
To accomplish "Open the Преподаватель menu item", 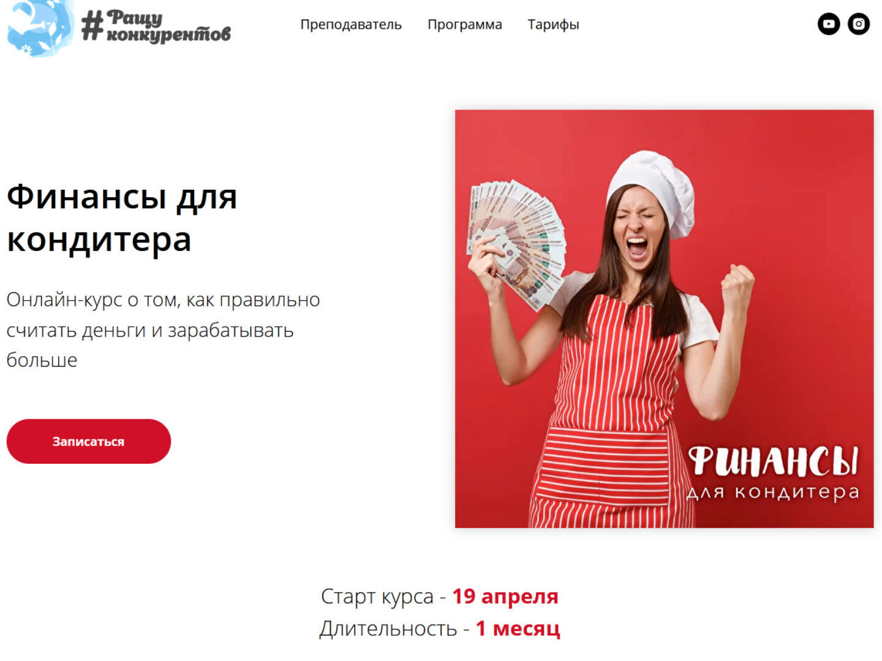I will [x=351, y=24].
